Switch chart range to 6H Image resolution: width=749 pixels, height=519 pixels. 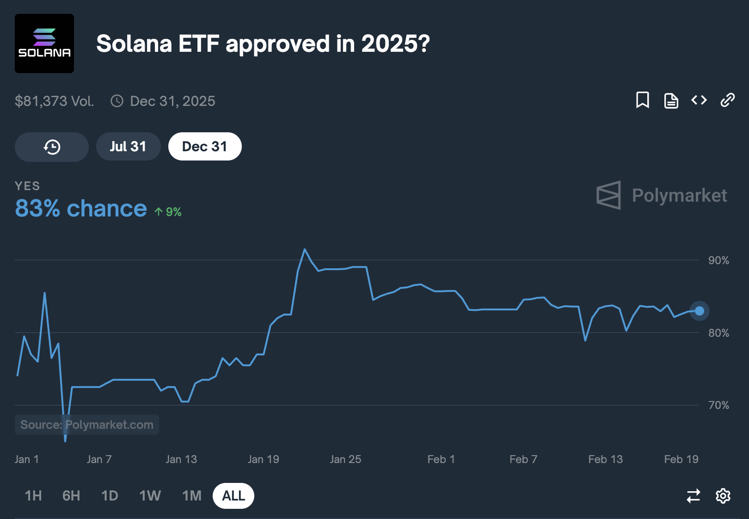[x=71, y=496]
